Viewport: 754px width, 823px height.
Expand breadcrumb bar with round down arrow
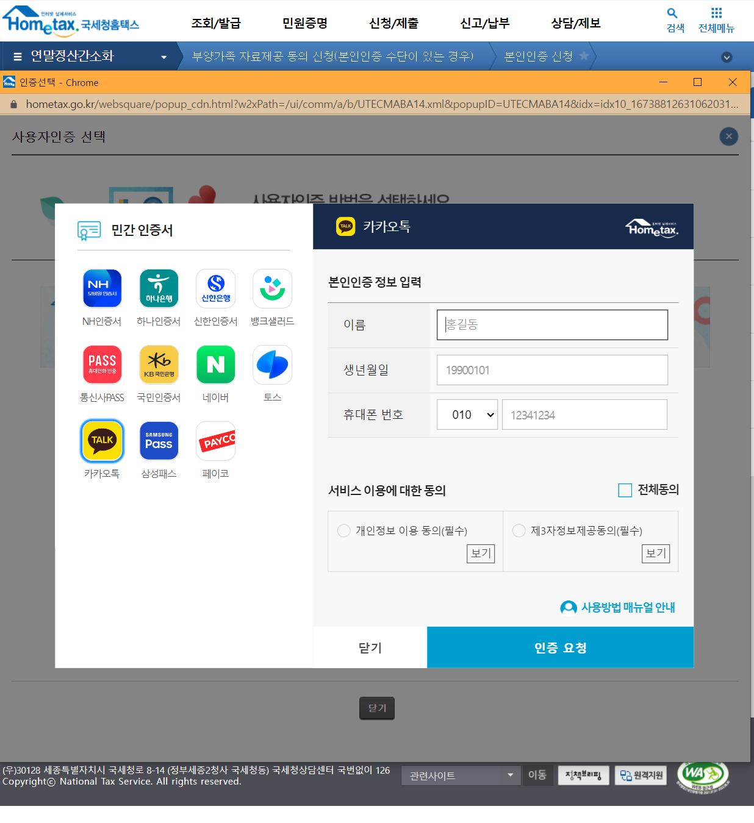727,57
